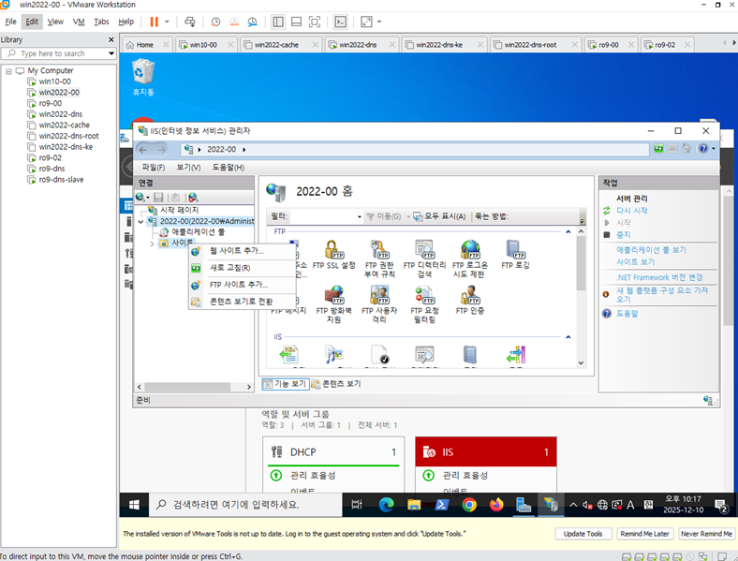Click the Never Remind Me button
The image size is (738, 561).
706,534
